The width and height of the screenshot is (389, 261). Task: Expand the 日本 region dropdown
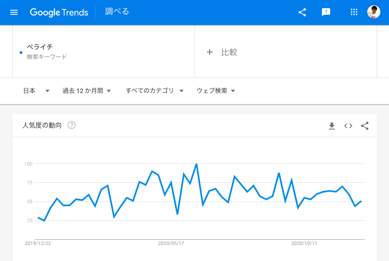(36, 91)
